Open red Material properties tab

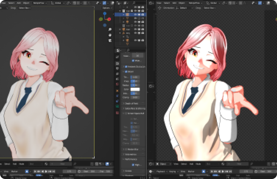tap(117, 113)
